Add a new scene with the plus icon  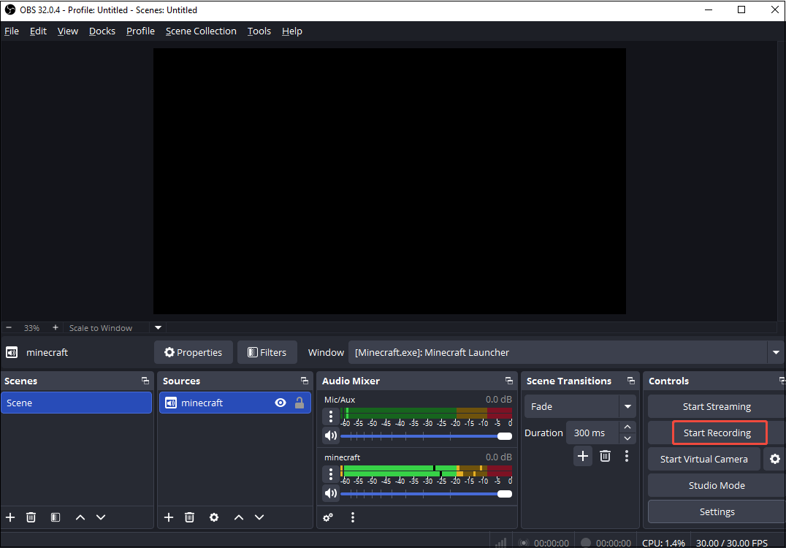[10, 517]
